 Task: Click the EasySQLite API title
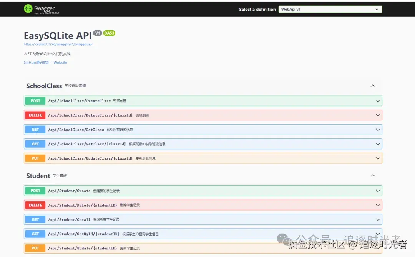[58, 36]
